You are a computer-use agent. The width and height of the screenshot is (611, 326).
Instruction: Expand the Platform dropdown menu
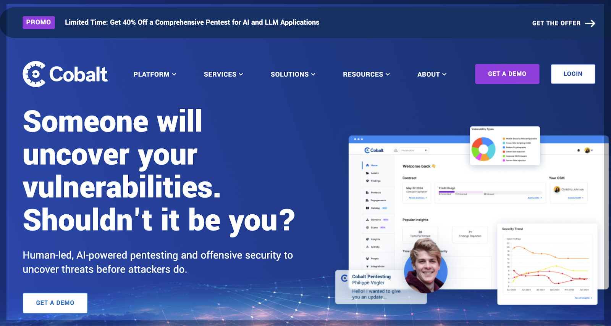(155, 74)
